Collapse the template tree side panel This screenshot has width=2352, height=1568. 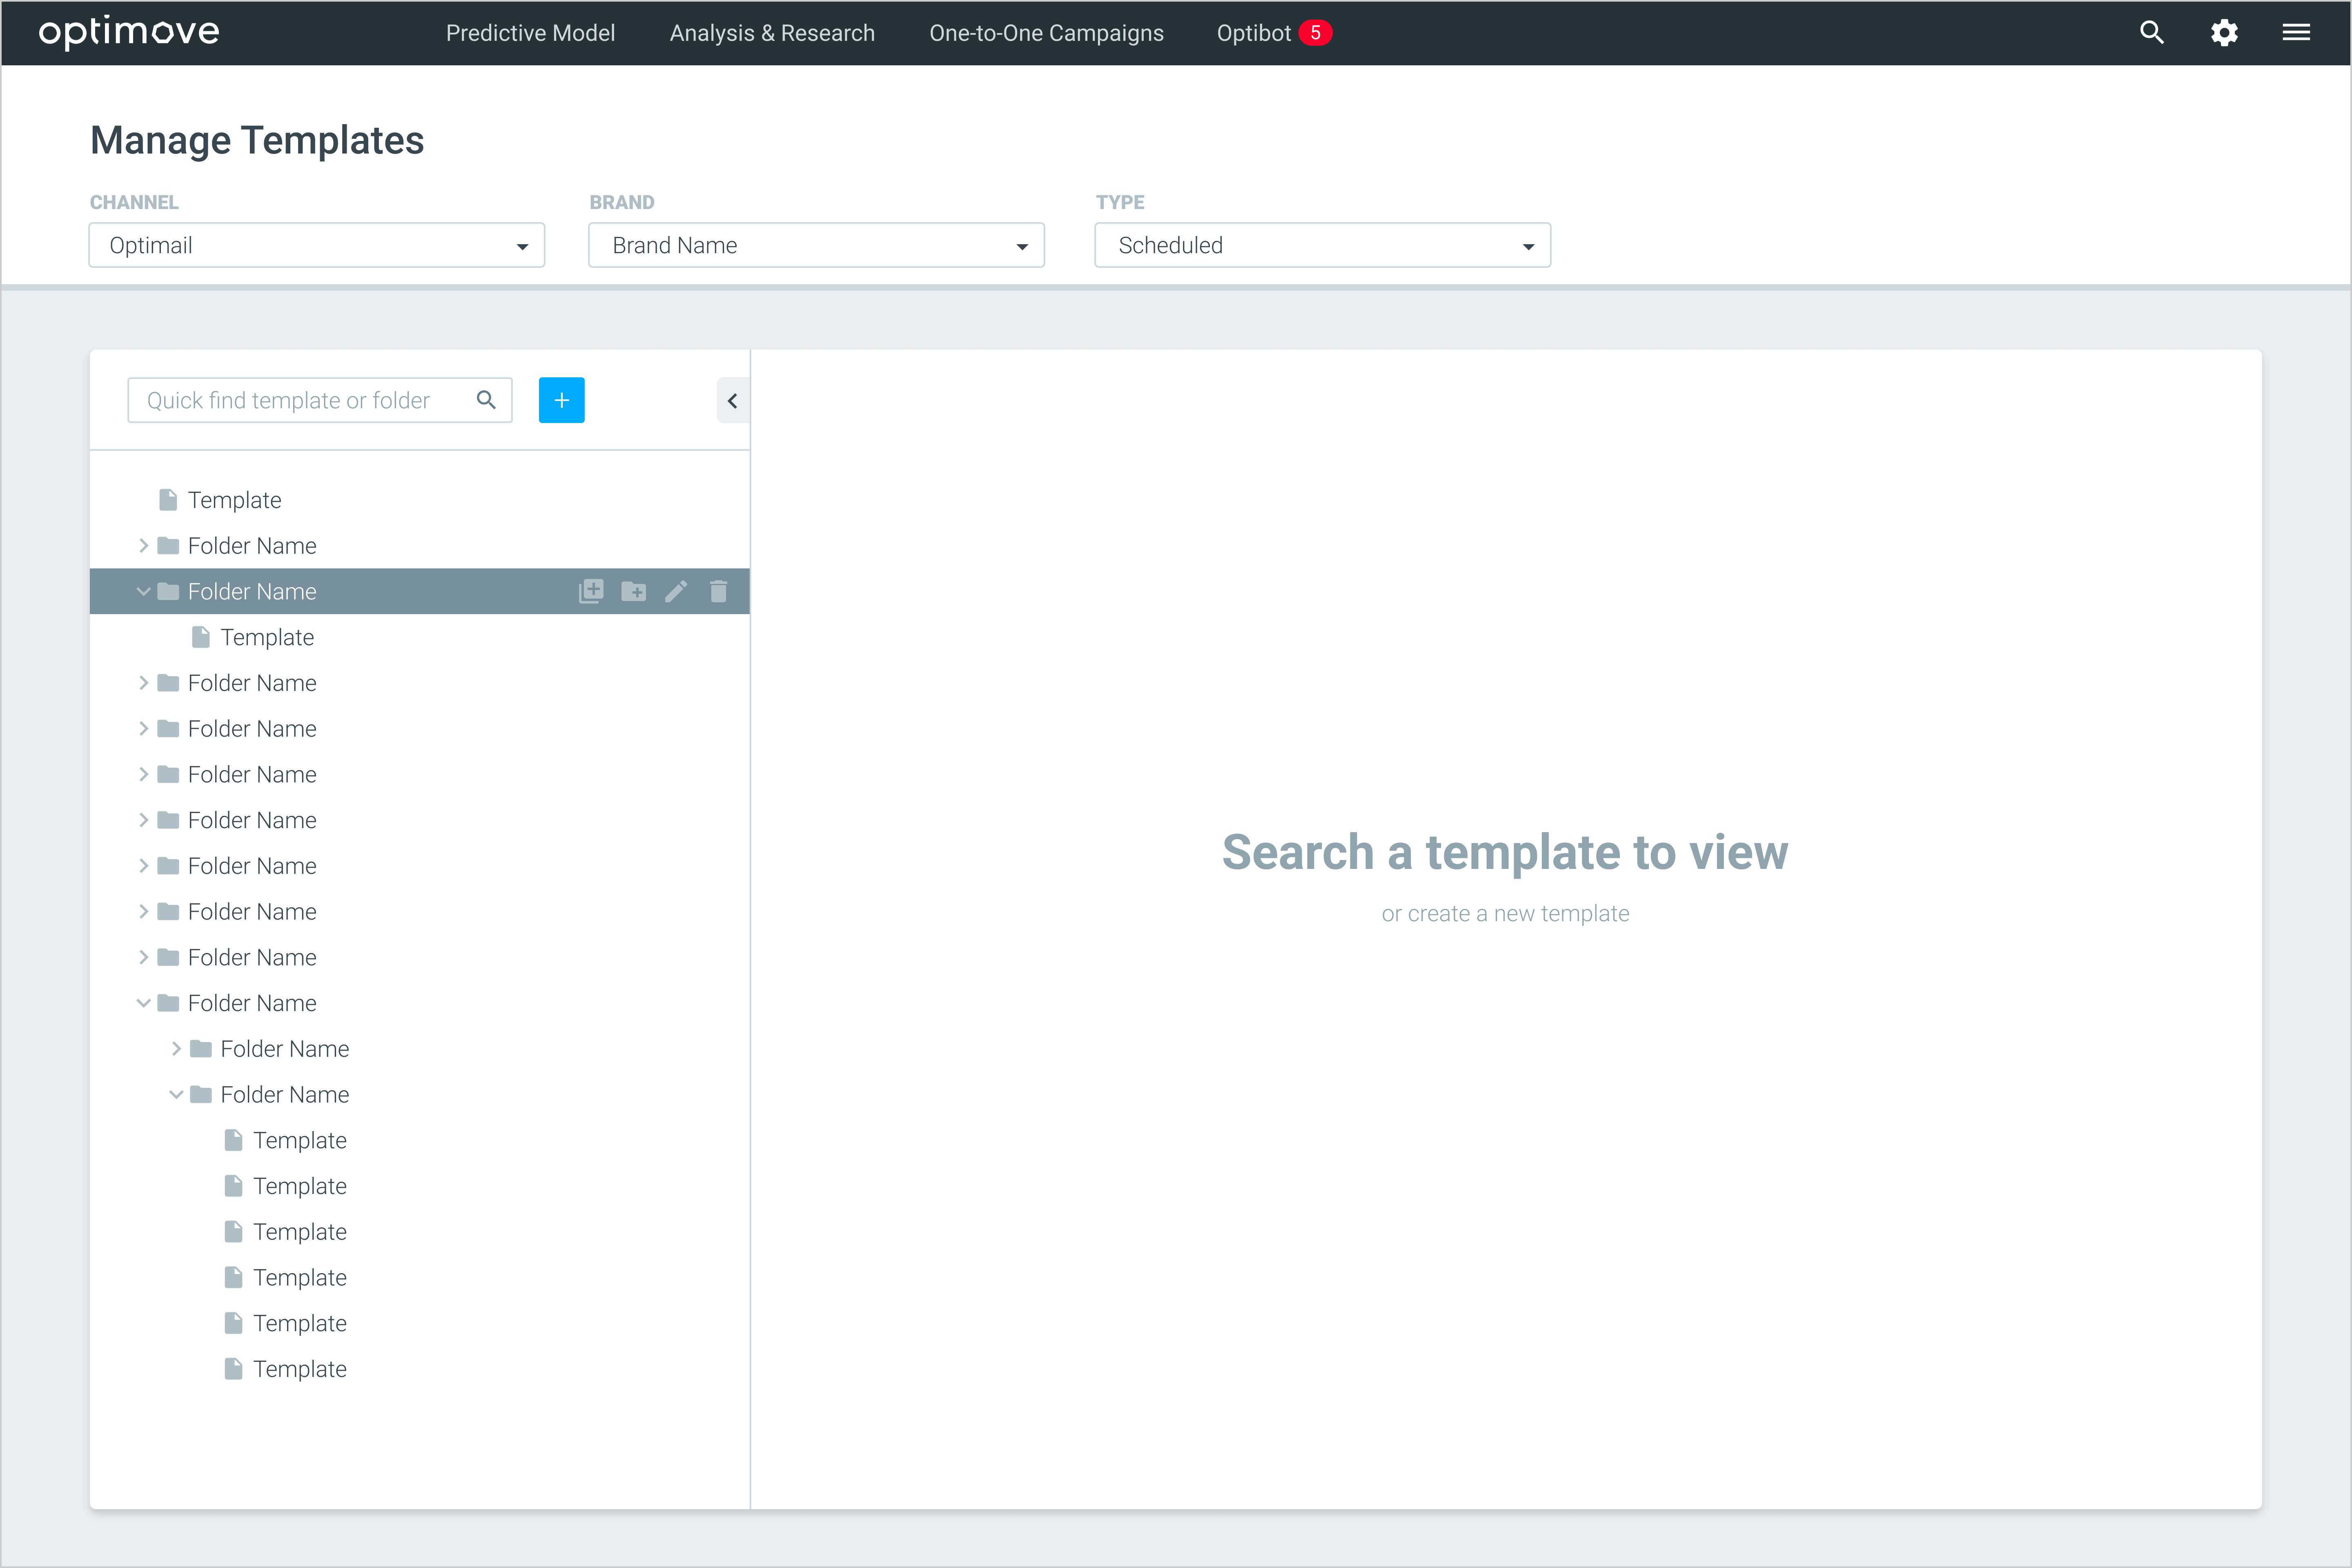pos(733,401)
